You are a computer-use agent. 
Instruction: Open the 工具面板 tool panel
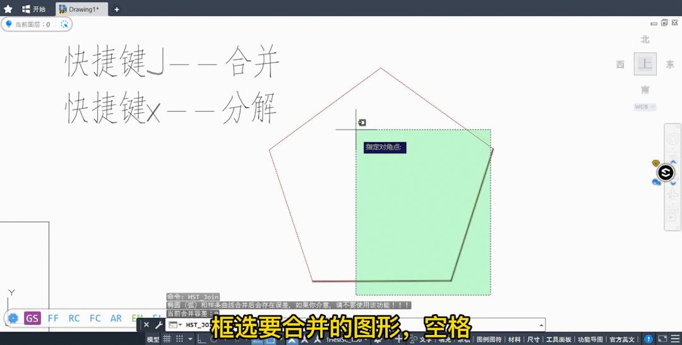click(559, 339)
